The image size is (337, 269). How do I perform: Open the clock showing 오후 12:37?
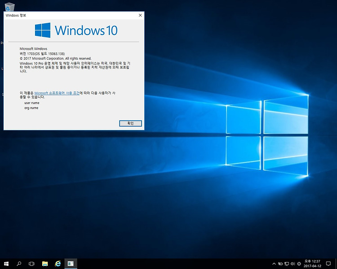tap(312, 264)
